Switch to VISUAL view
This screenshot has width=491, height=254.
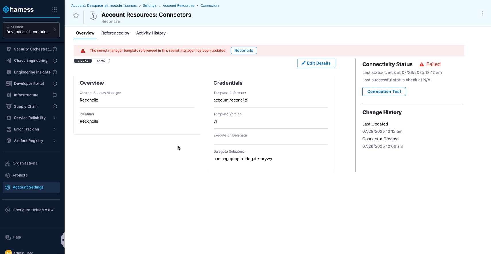[x=83, y=61]
